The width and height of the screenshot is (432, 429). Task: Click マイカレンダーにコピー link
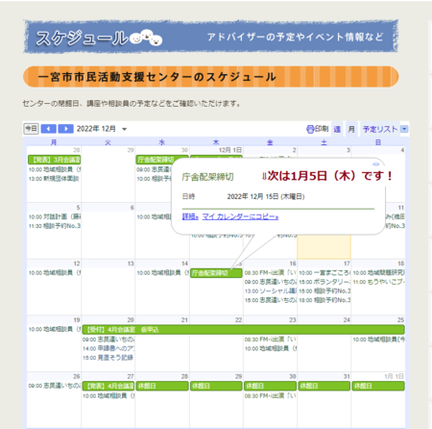click(240, 217)
